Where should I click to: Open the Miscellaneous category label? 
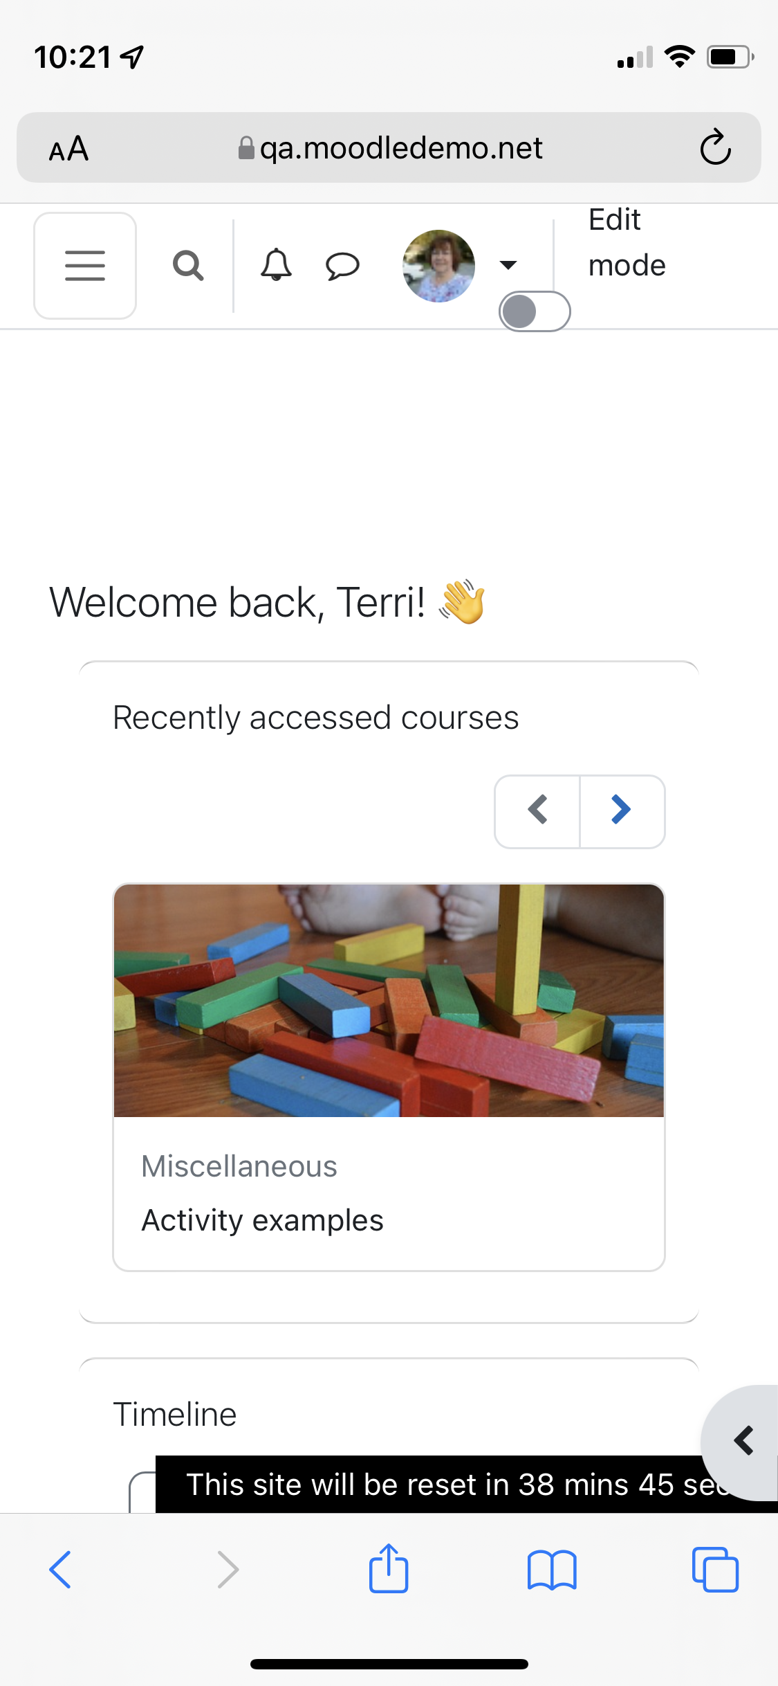pyautogui.click(x=239, y=1166)
